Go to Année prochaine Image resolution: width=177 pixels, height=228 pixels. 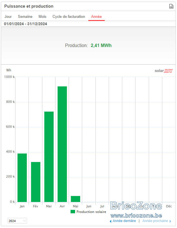point(155,221)
